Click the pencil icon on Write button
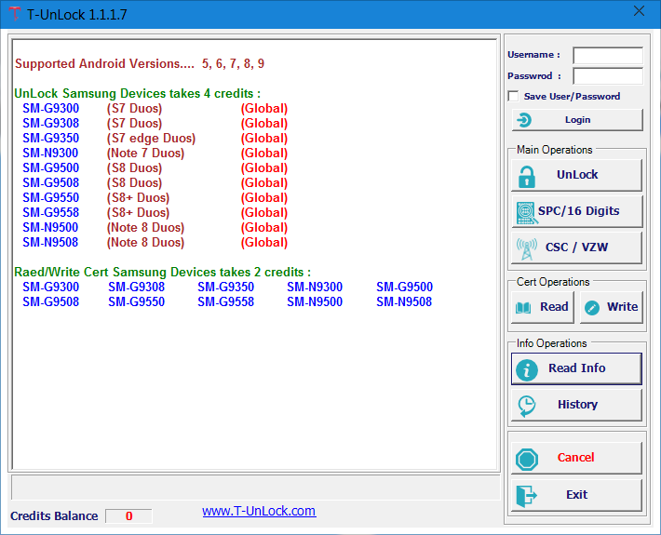 (x=592, y=308)
